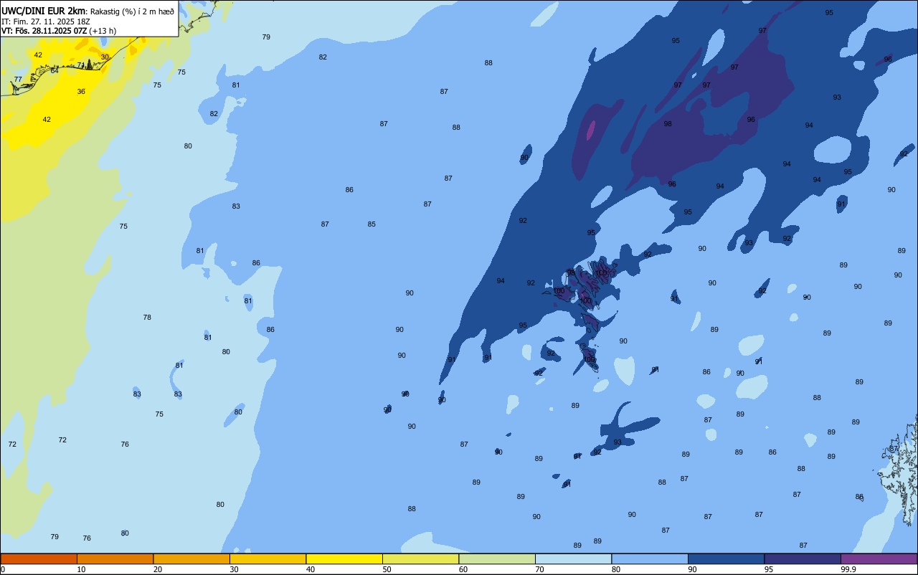Select the 'IT: Fim. 27. 11. 2025 18Z' line
Screen dimensions: 918x575
click(45, 22)
